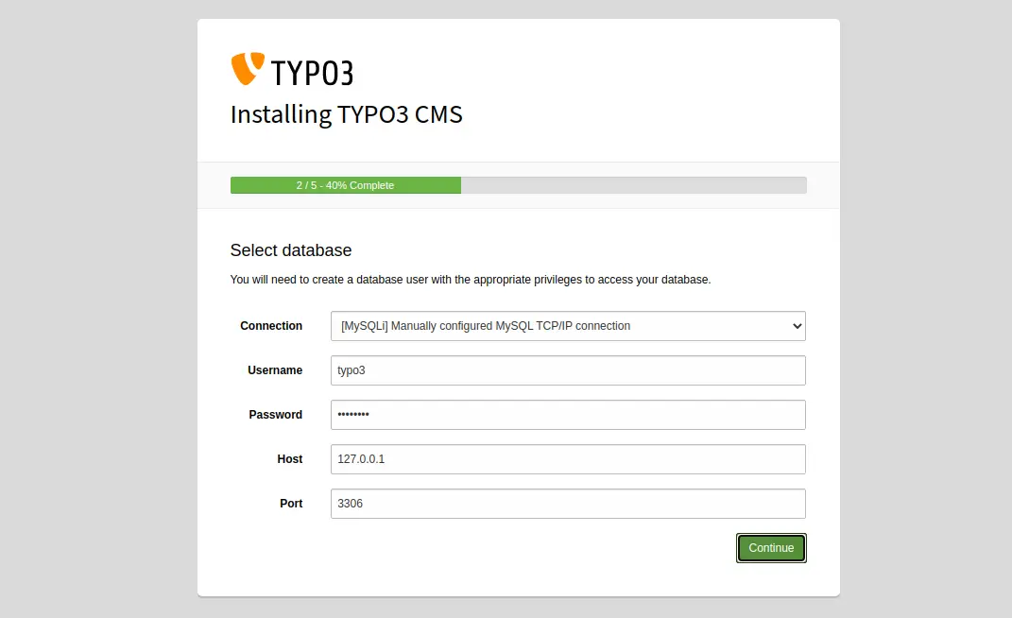
Task: Click the Select database section title
Action: click(290, 250)
